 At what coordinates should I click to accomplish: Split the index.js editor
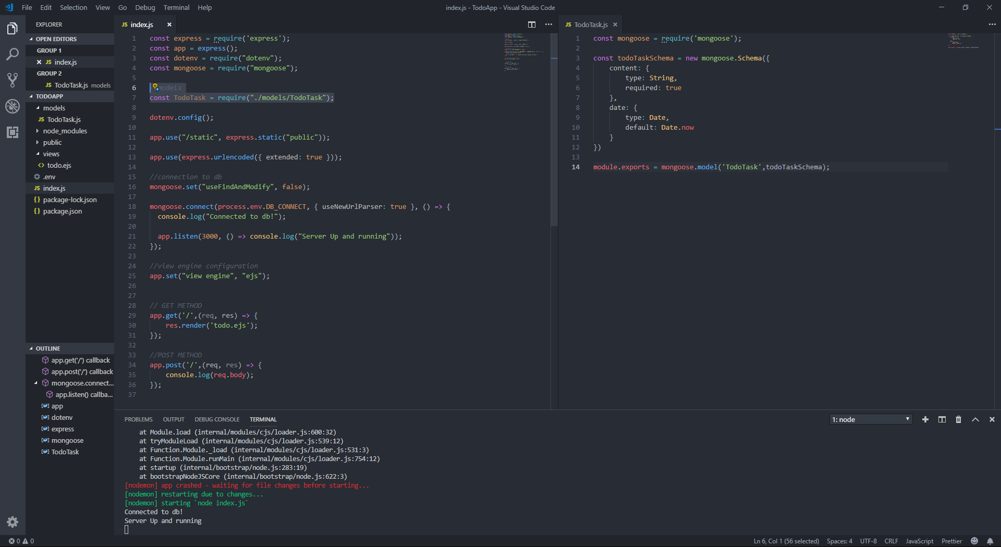point(532,24)
